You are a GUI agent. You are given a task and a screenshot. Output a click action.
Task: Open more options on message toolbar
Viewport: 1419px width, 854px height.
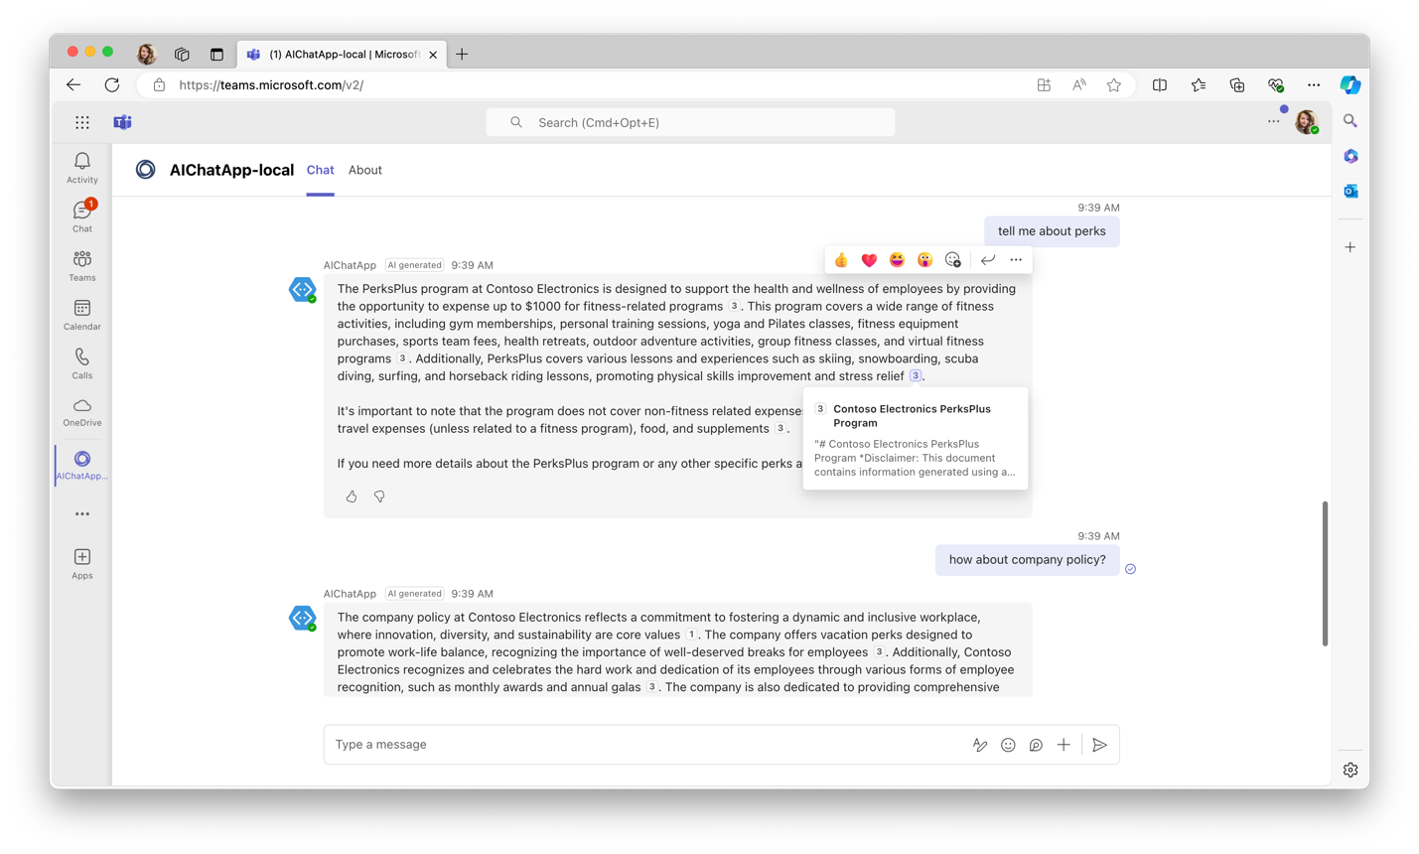tap(1016, 260)
